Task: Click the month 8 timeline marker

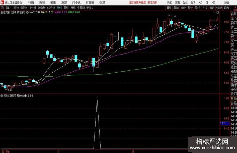Action: coord(133,151)
